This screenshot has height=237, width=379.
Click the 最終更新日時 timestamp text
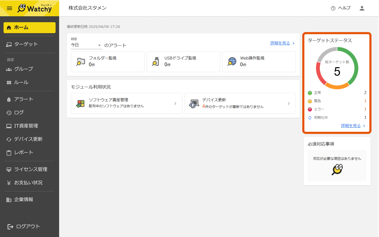tap(93, 27)
